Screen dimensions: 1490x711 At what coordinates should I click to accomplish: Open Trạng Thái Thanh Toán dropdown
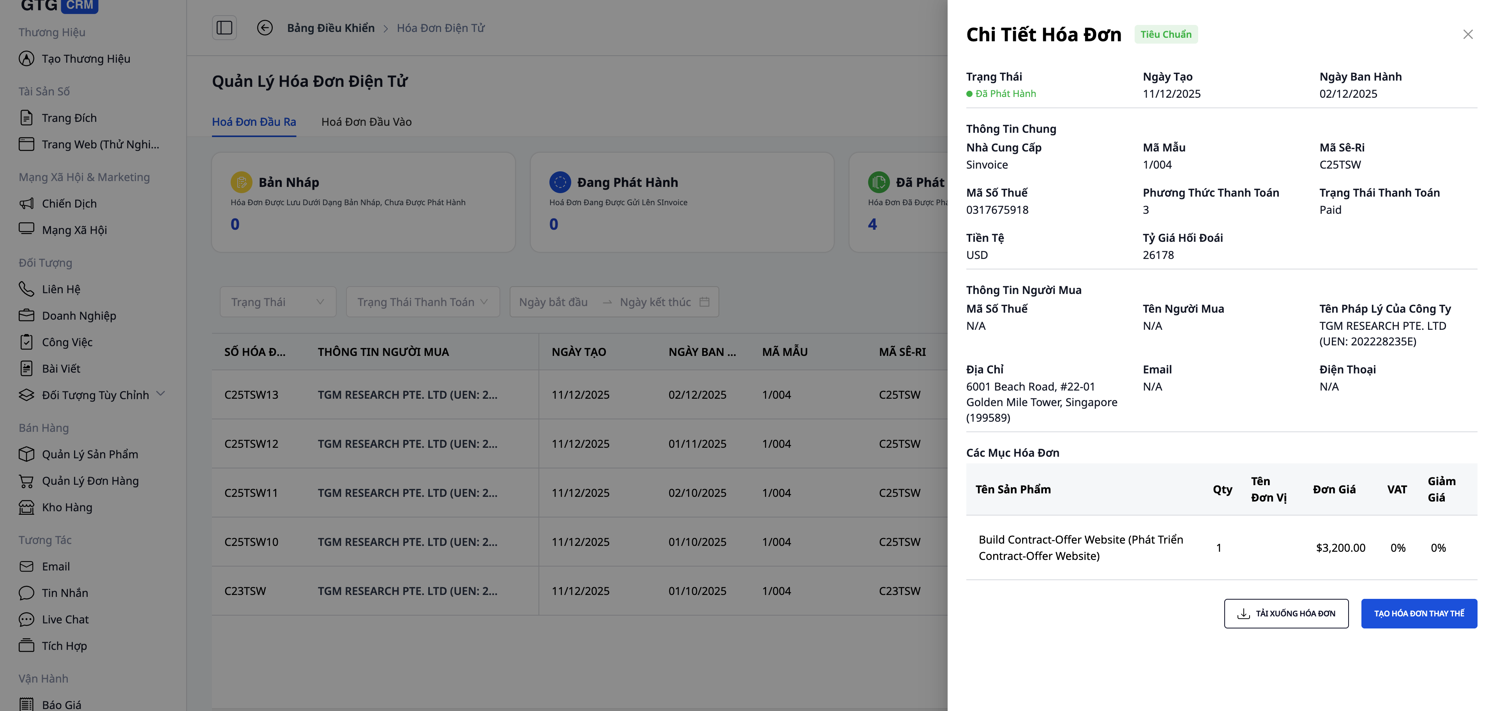[422, 302]
